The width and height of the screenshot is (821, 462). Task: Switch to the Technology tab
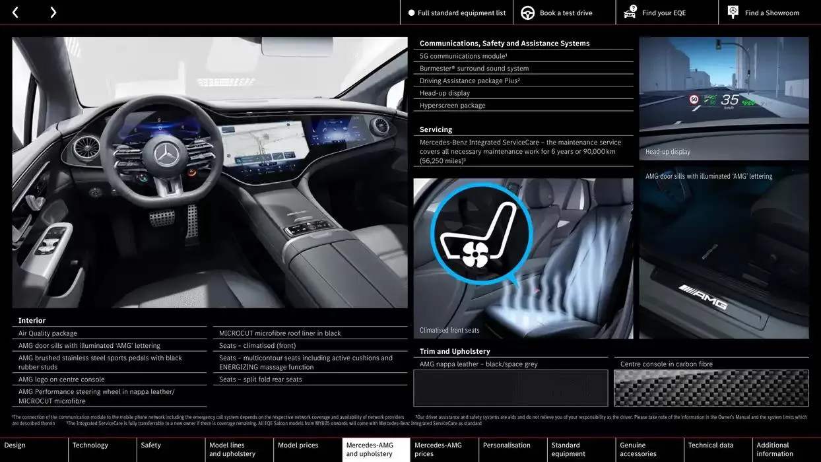coord(102,449)
